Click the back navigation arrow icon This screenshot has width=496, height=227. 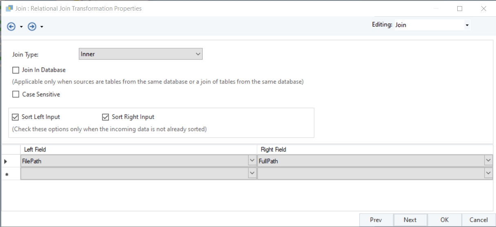point(11,27)
